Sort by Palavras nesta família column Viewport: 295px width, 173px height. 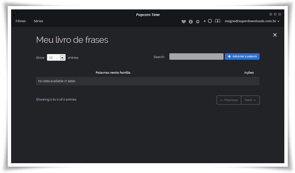113,73
